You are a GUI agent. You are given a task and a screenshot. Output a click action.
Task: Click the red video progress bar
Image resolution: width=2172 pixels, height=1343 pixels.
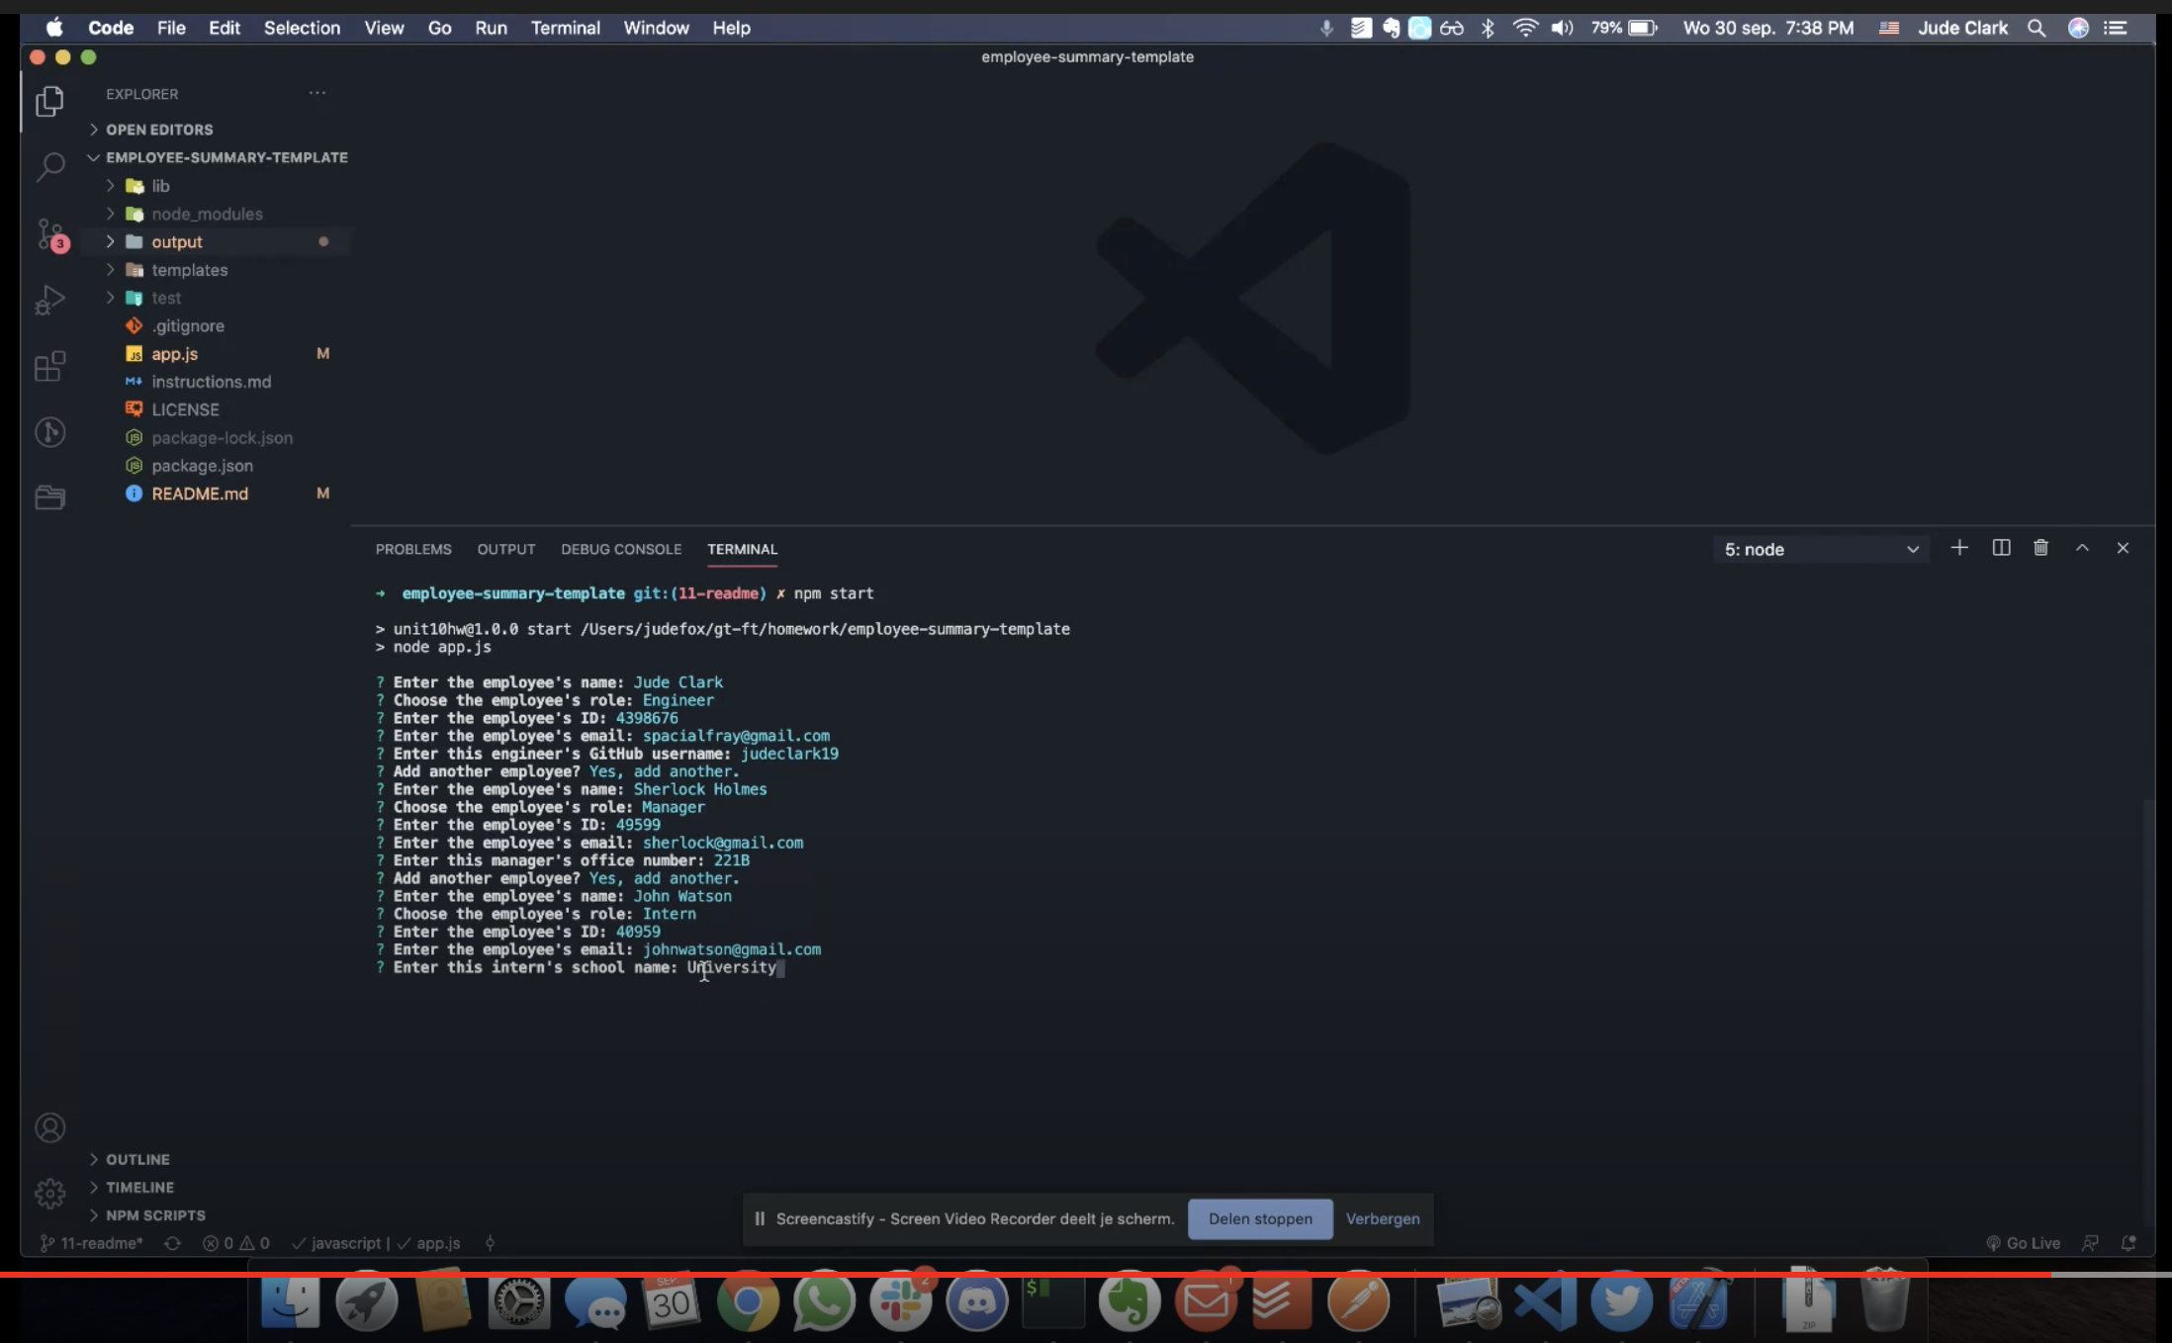tap(989, 1274)
